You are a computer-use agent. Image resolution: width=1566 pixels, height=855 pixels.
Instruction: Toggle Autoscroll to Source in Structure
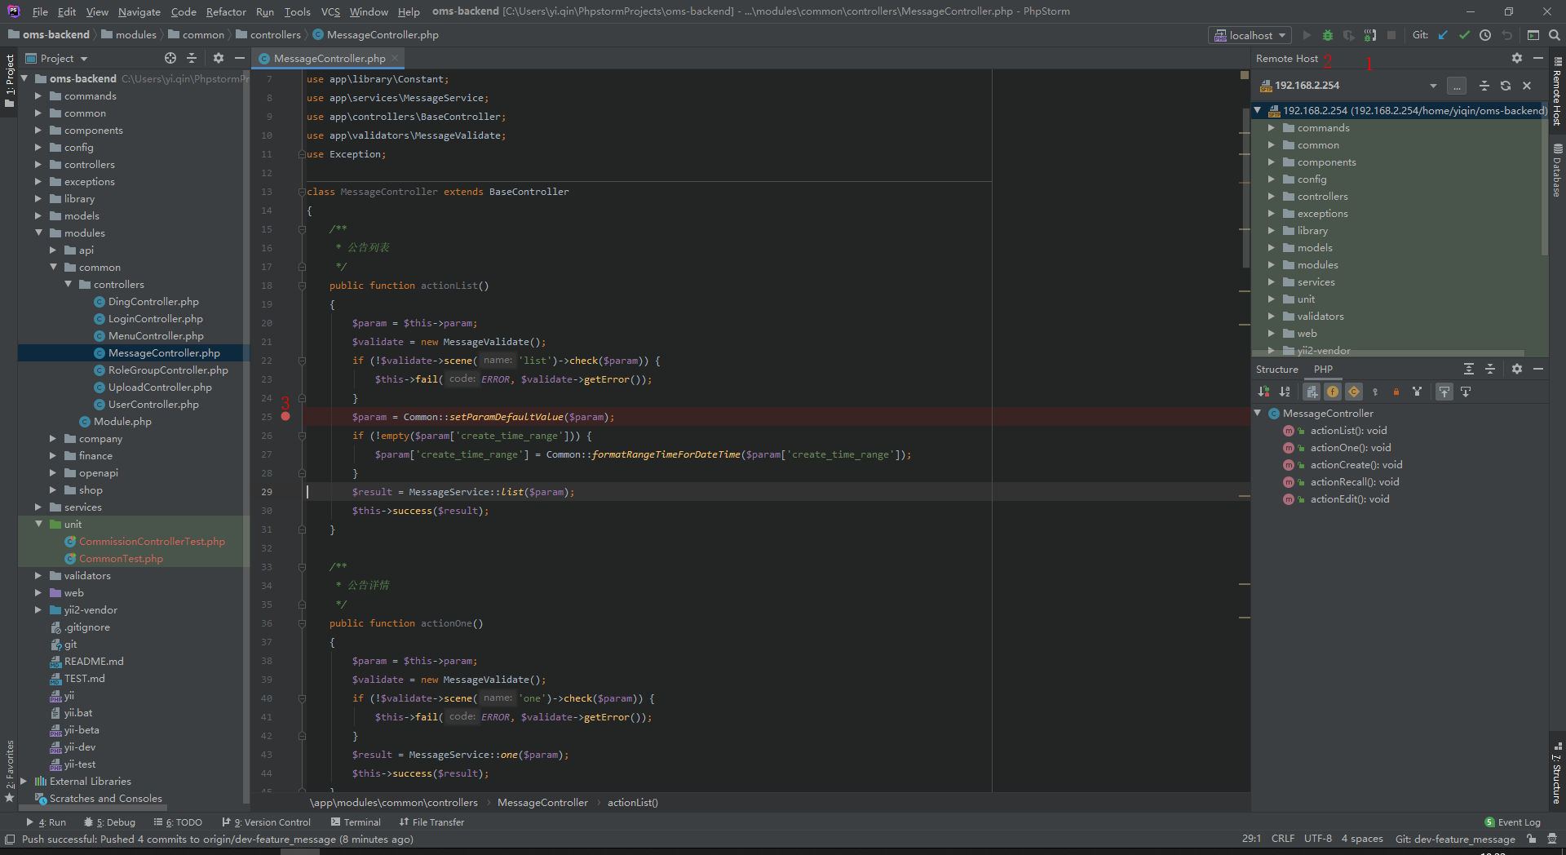point(1444,392)
